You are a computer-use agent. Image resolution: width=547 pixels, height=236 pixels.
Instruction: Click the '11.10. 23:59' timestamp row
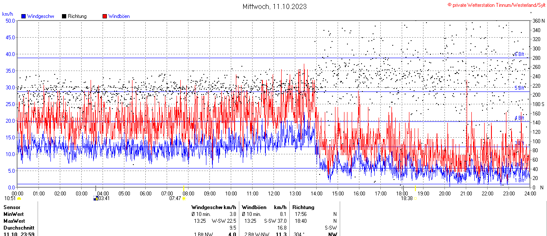(x=19, y=234)
